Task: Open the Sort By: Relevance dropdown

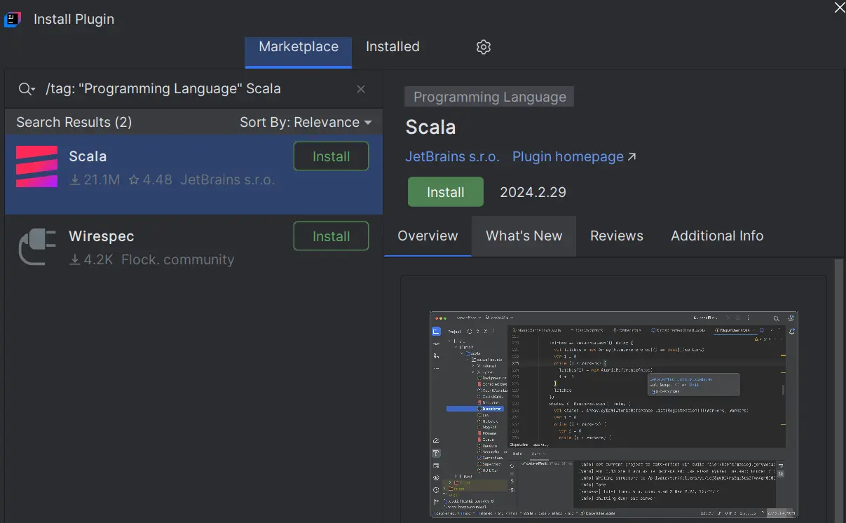Action: pyautogui.click(x=306, y=122)
